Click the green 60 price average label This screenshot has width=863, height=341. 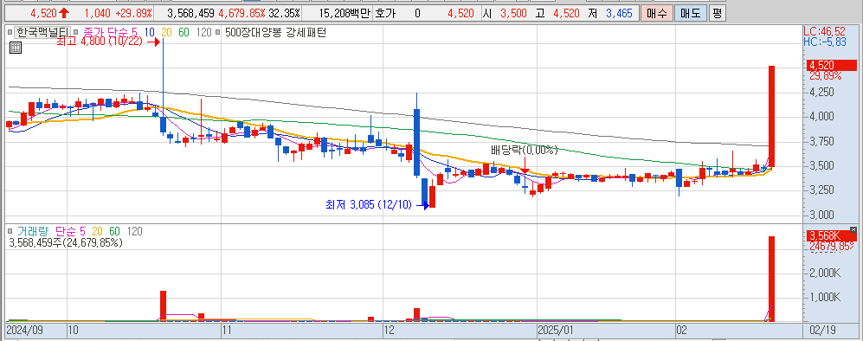pos(184,33)
